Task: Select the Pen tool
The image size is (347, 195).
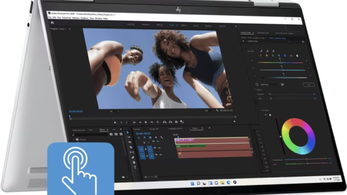Action: (133, 157)
